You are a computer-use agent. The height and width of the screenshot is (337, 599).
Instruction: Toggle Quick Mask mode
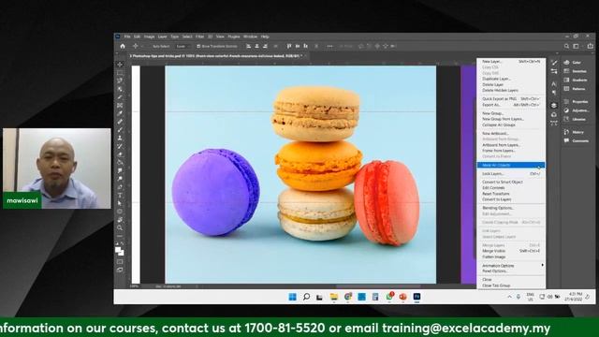(x=120, y=262)
